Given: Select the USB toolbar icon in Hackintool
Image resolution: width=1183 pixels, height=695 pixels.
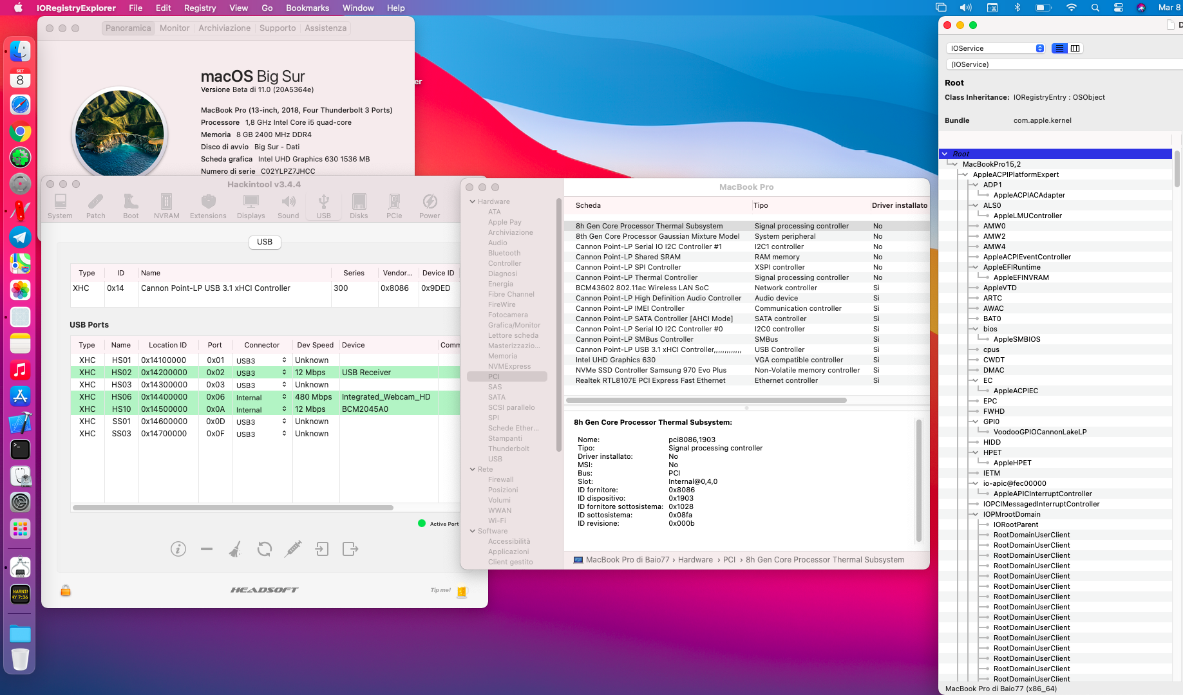Looking at the screenshot, I should pyautogui.click(x=323, y=207).
